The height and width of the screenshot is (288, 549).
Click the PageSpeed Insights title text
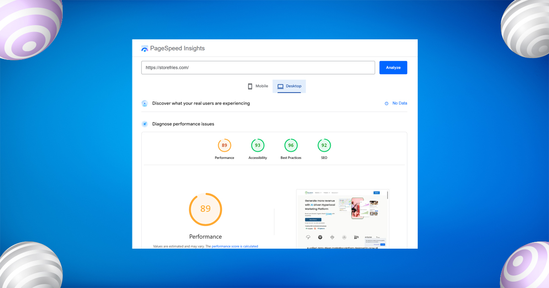(178, 48)
